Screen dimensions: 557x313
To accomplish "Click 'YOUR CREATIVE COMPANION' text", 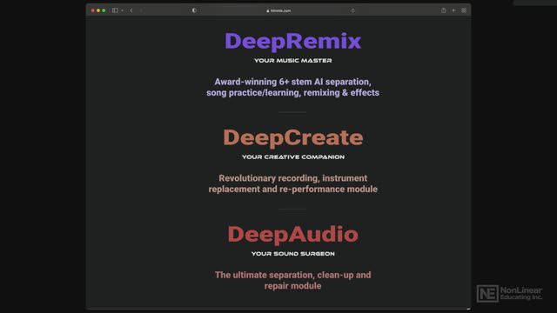I will coord(293,156).
